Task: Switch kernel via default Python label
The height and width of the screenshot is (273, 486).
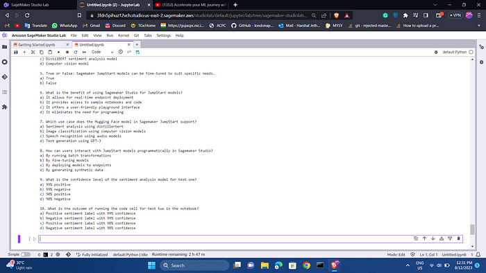Action: (454, 52)
